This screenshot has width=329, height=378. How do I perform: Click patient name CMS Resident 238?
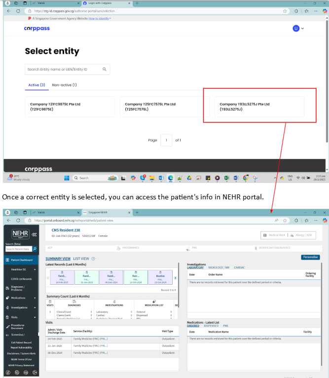pos(66,230)
